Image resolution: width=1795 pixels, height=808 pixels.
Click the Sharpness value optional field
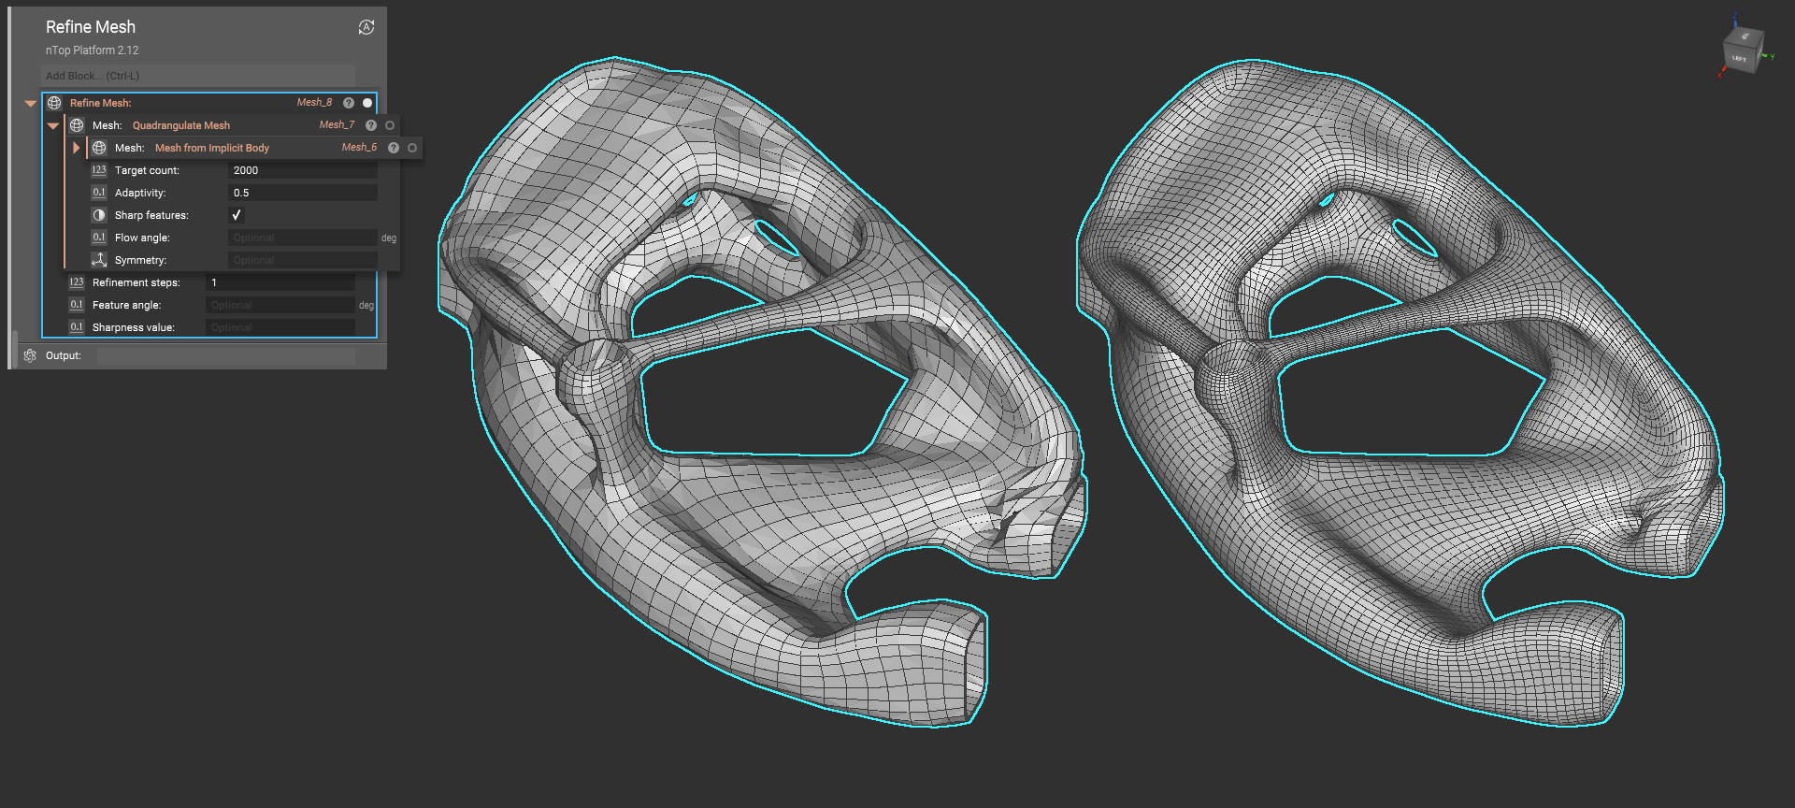point(280,327)
